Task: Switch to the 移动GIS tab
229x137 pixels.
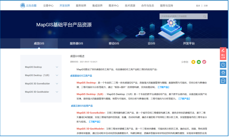Action: click(114, 43)
